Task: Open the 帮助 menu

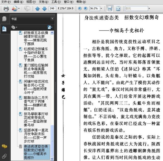Action: [81, 2]
